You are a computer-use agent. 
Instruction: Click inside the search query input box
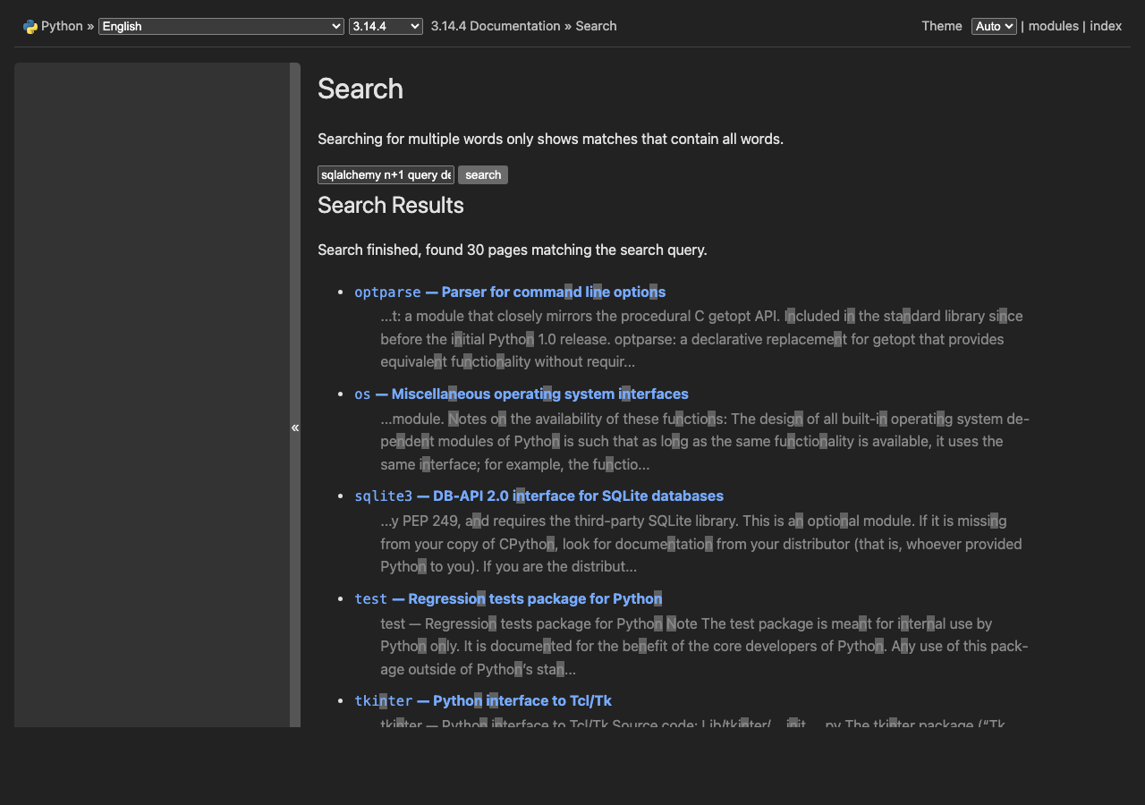click(x=385, y=174)
